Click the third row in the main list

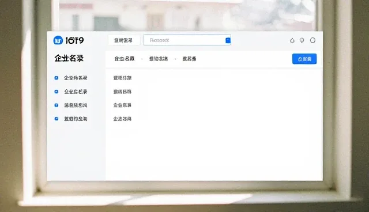(x=122, y=105)
